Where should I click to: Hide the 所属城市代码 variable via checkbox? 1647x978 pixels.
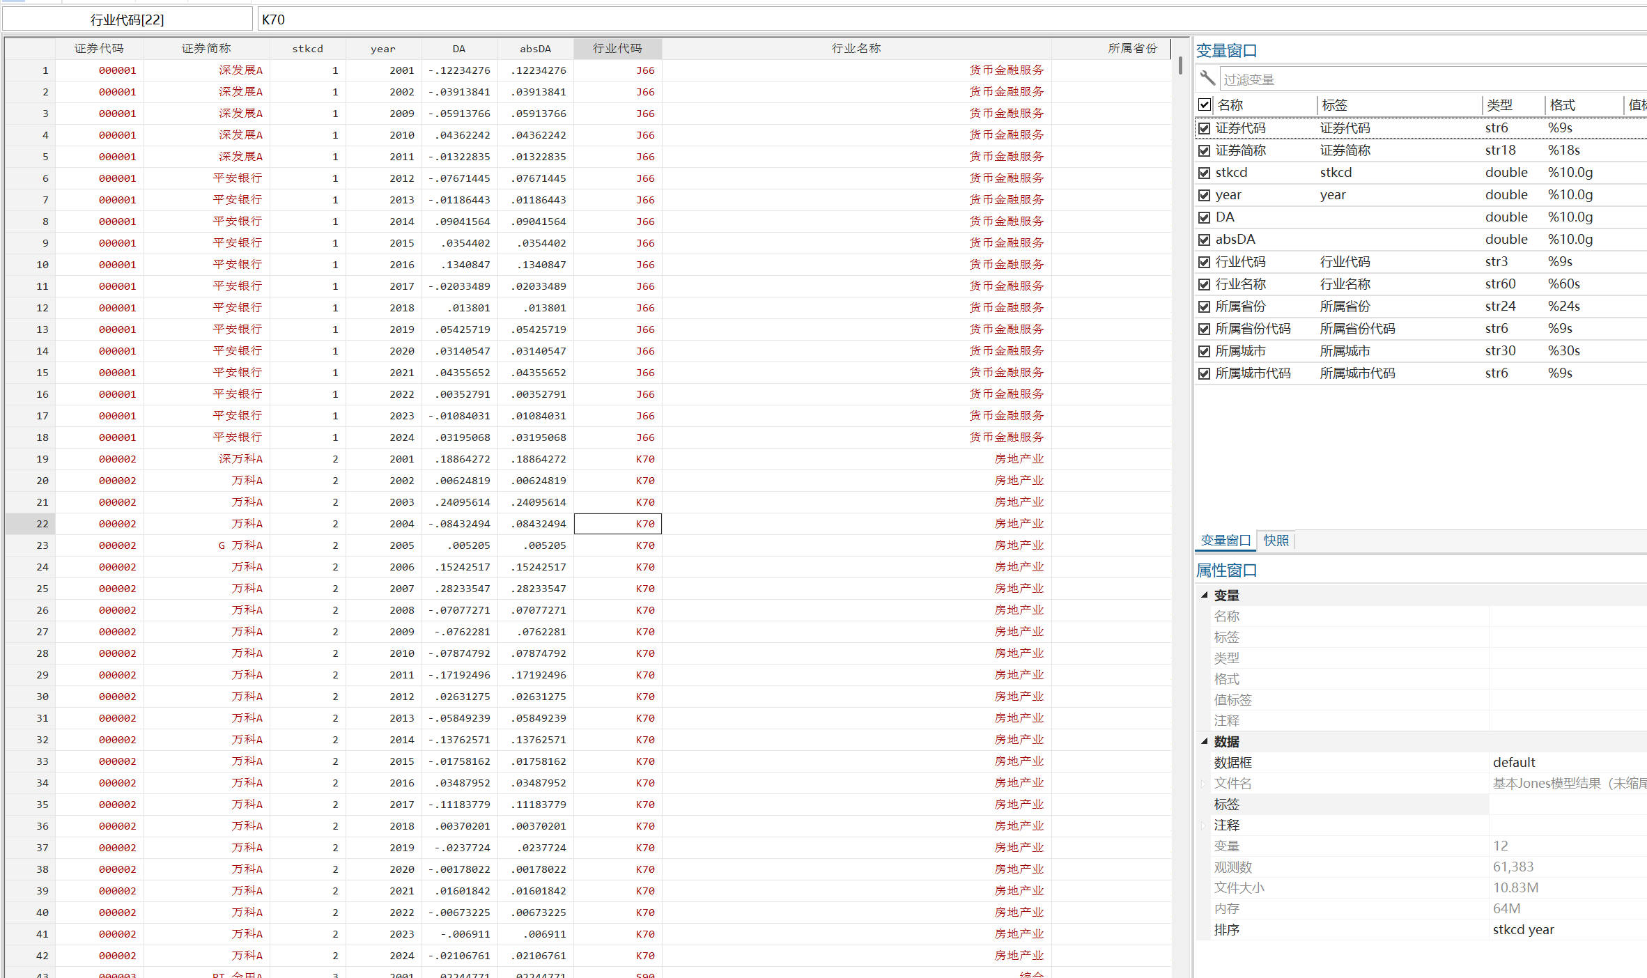tap(1204, 373)
